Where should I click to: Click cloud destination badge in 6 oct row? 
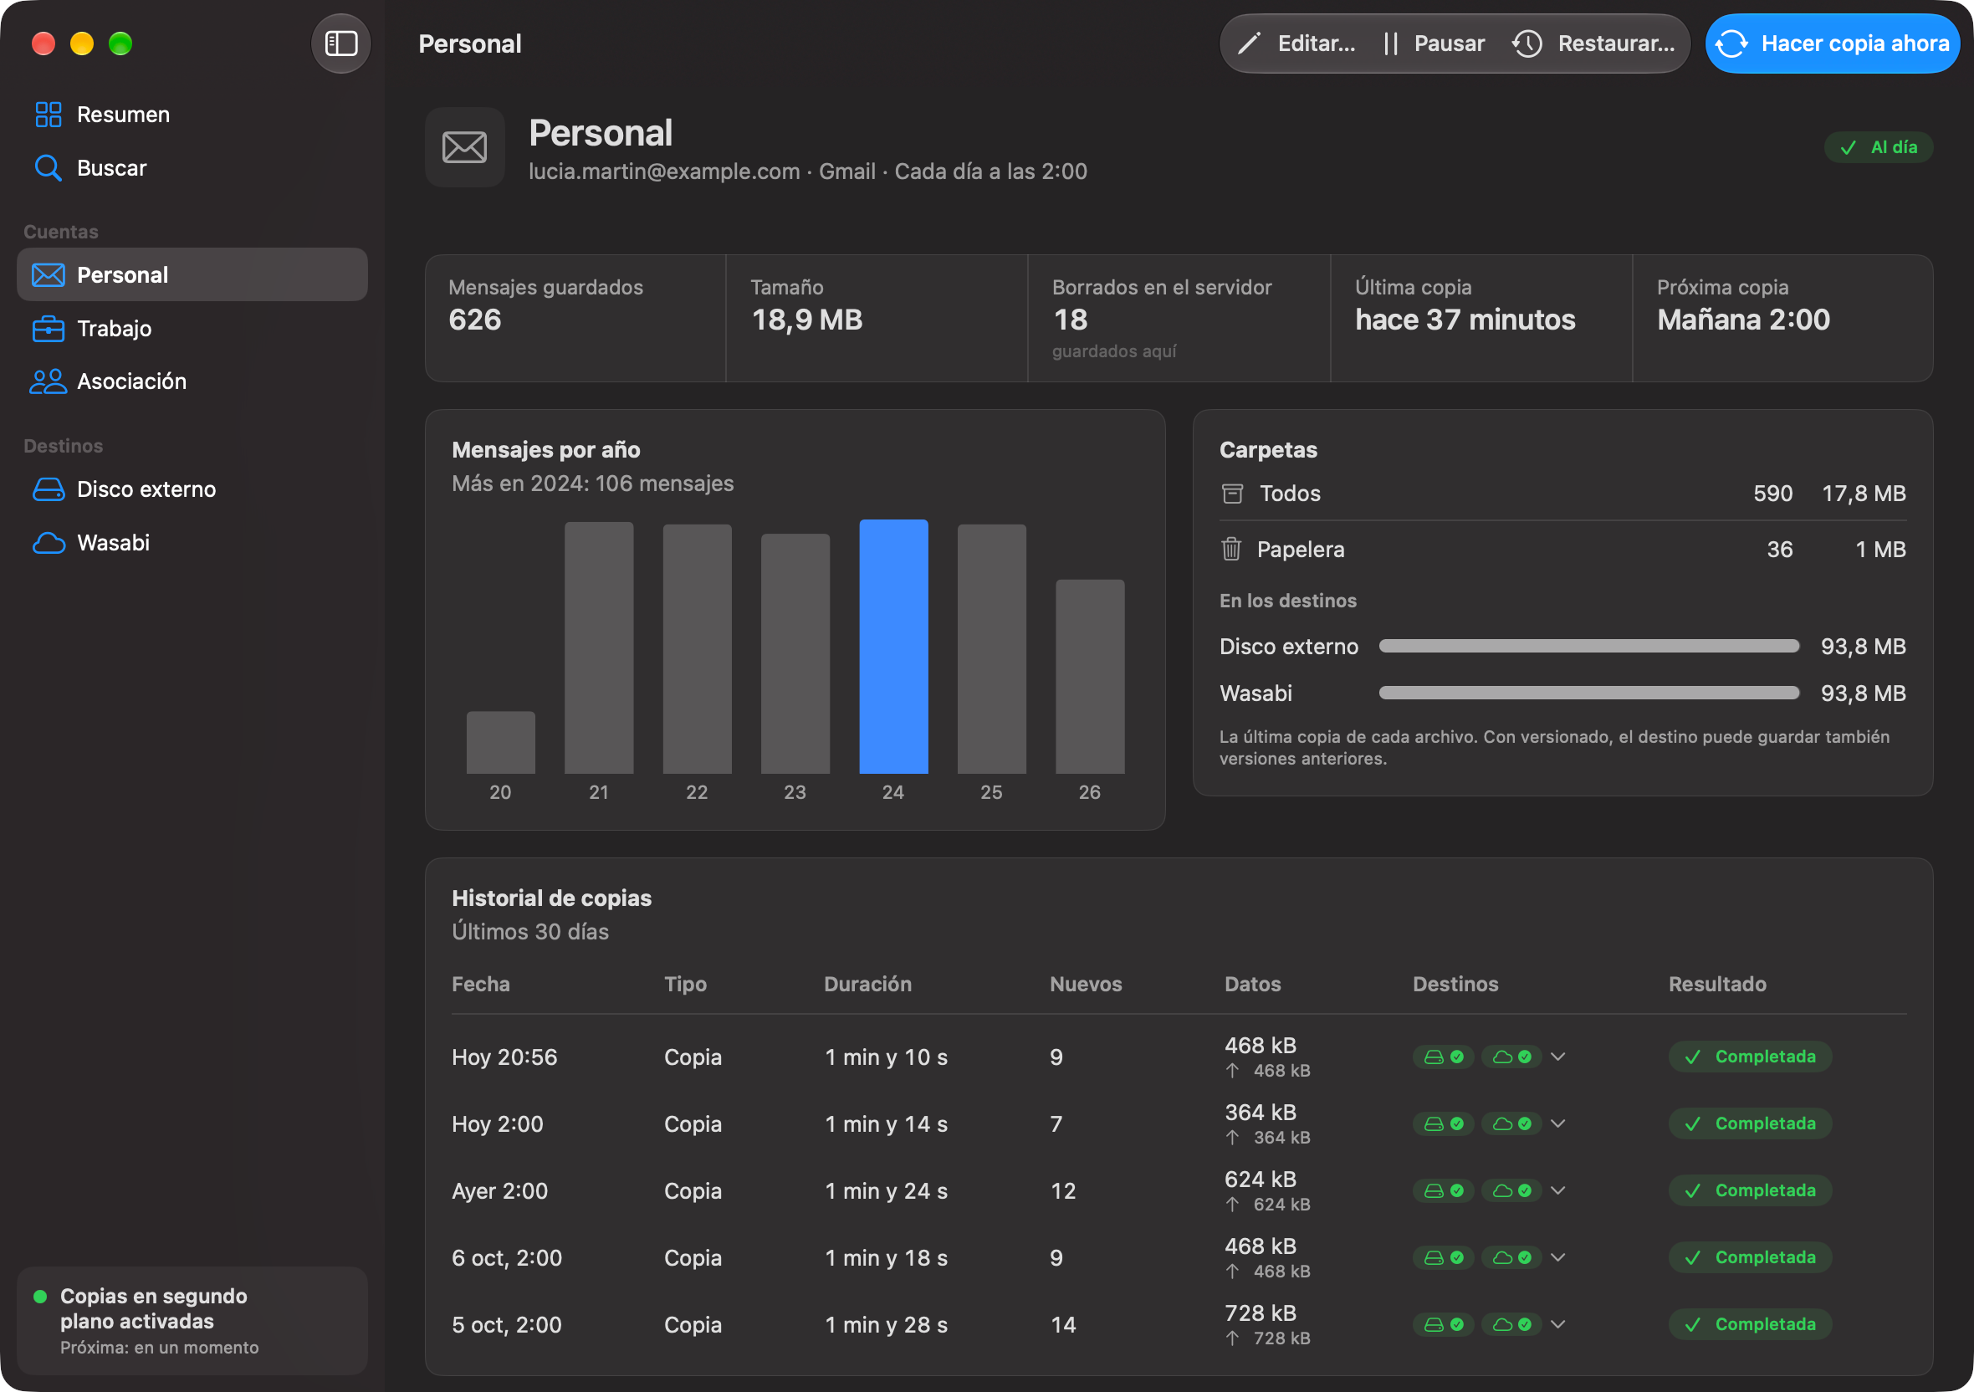1511,1258
